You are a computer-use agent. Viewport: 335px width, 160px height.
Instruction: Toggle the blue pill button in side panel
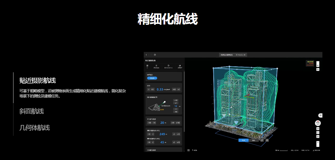tap(152, 78)
